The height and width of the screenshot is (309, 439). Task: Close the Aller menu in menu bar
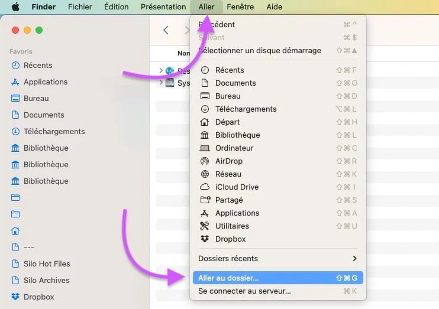(x=206, y=6)
